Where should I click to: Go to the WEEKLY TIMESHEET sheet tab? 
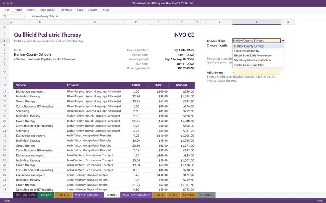[x=88, y=195]
